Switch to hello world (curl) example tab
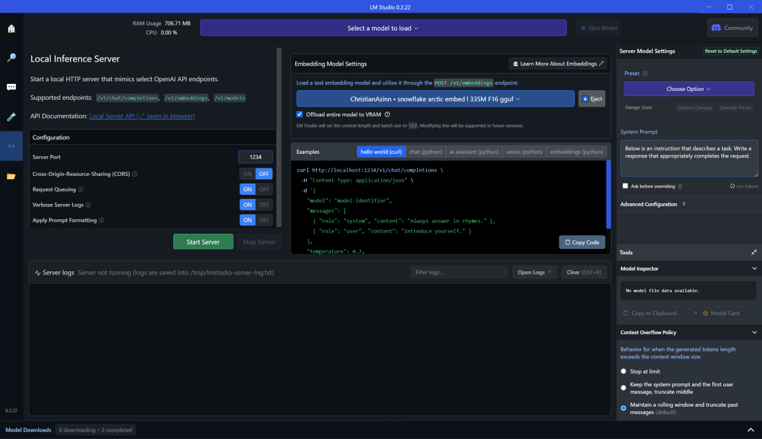 click(381, 152)
